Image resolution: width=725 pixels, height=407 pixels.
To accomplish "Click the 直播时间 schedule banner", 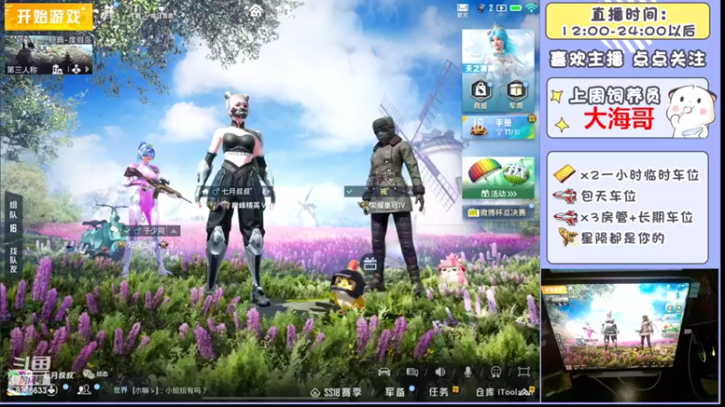I will (627, 21).
